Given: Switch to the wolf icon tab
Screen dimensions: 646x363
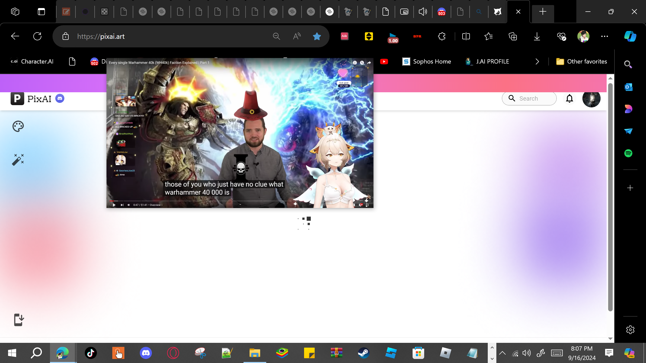Looking at the screenshot, I should 497,12.
